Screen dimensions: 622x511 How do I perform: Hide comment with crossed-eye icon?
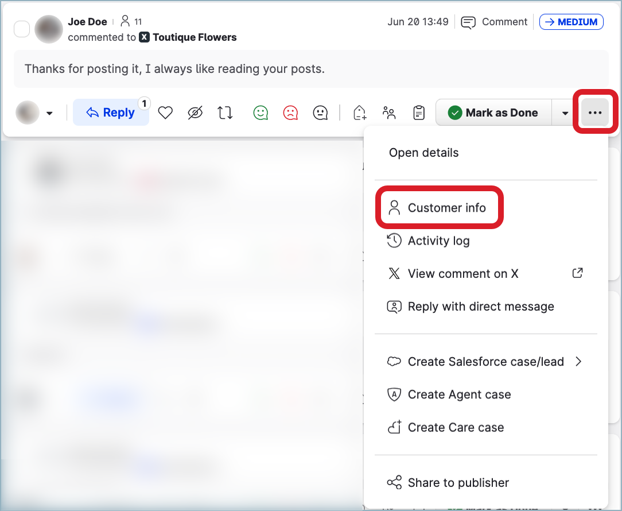click(x=195, y=113)
